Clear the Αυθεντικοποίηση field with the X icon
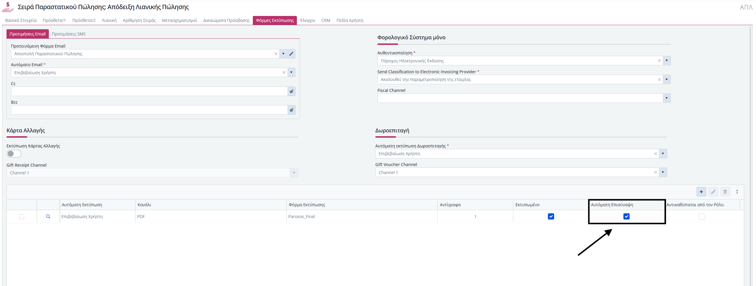The width and height of the screenshot is (756, 286). click(659, 61)
